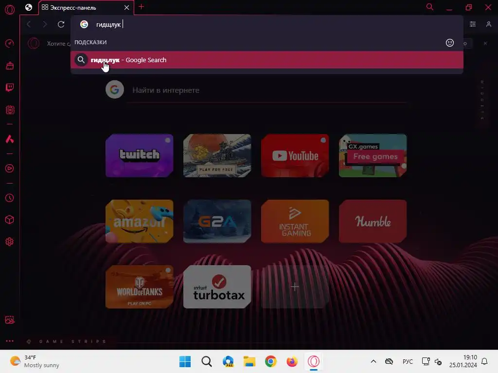
Task: Click the Google icon in address bar
Action: pyautogui.click(x=84, y=24)
